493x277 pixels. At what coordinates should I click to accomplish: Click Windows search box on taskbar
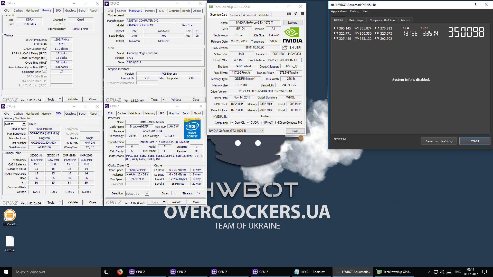[x=56, y=272]
